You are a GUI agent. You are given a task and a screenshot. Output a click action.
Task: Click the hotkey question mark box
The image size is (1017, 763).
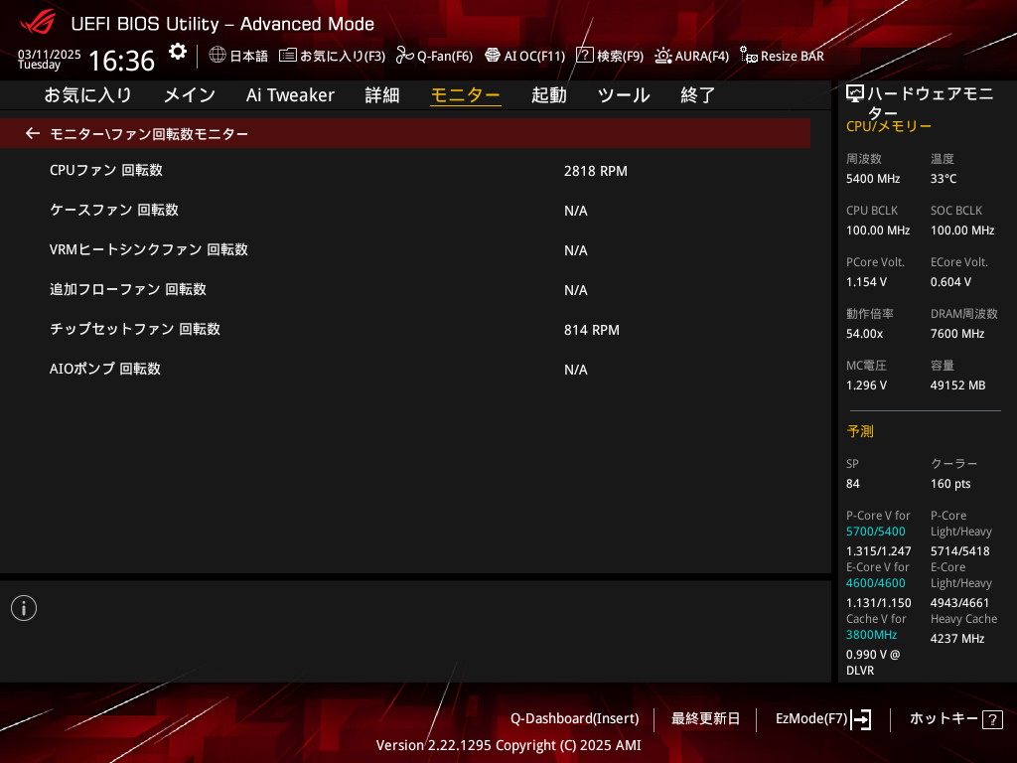[992, 719]
